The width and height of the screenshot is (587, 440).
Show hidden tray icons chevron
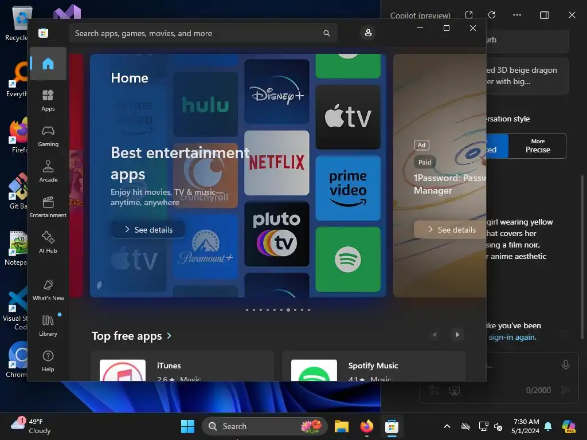click(x=447, y=426)
